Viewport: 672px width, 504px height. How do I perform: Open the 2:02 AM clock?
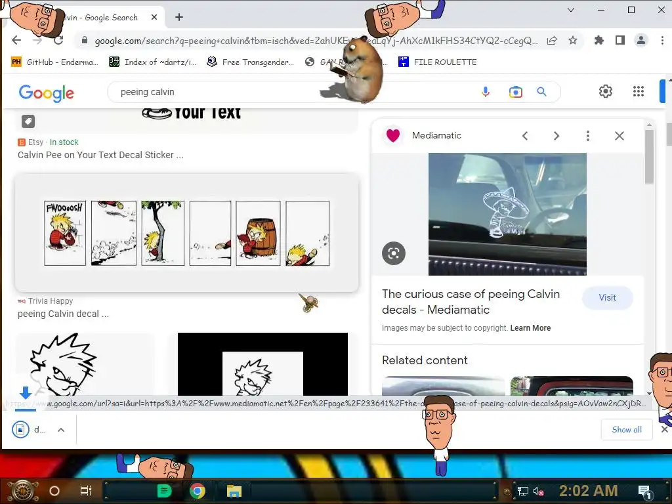589,491
